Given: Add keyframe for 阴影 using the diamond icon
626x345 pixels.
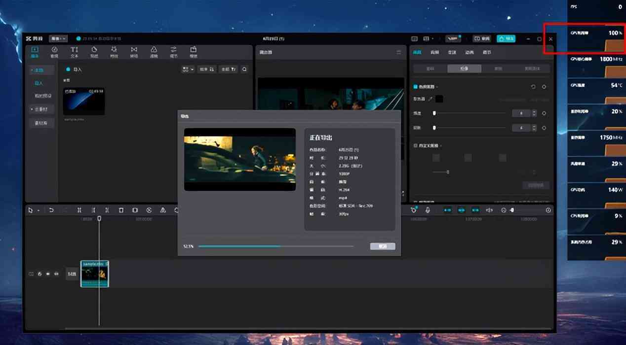Looking at the screenshot, I should (544, 128).
